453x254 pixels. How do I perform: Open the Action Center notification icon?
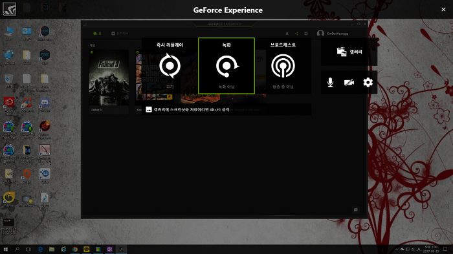coord(445,249)
